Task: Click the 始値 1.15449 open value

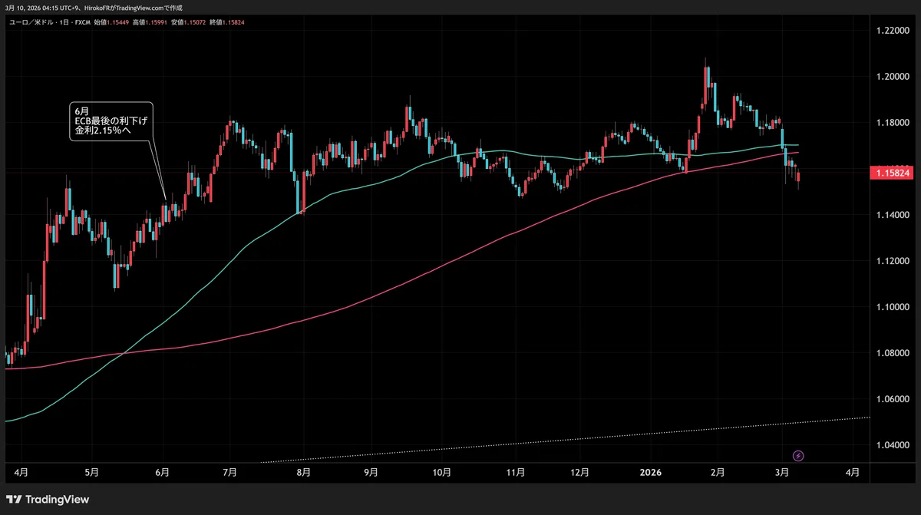Action: (113, 23)
